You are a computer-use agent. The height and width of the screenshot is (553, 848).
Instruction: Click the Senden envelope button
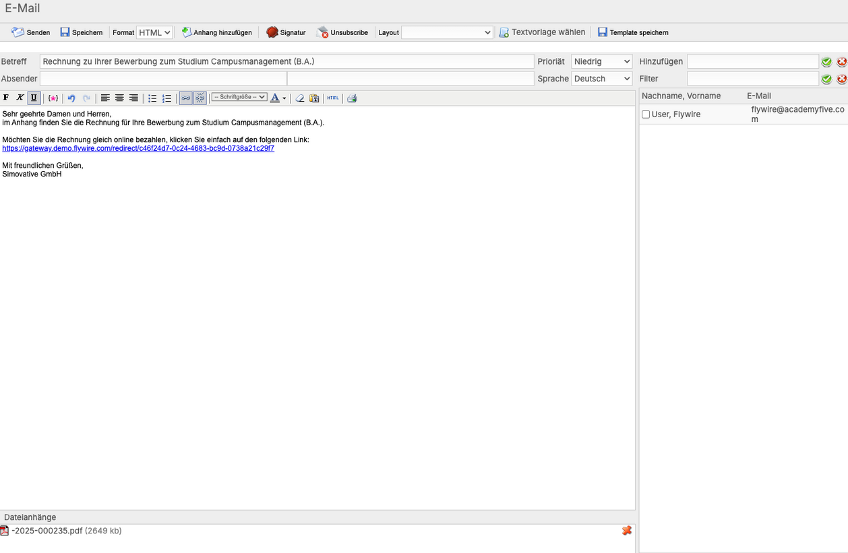pos(31,32)
